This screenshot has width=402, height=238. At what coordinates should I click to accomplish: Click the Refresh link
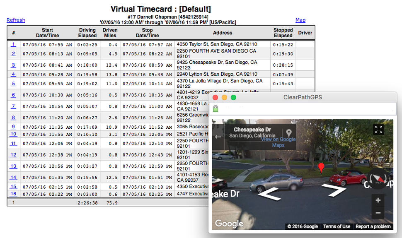point(16,20)
